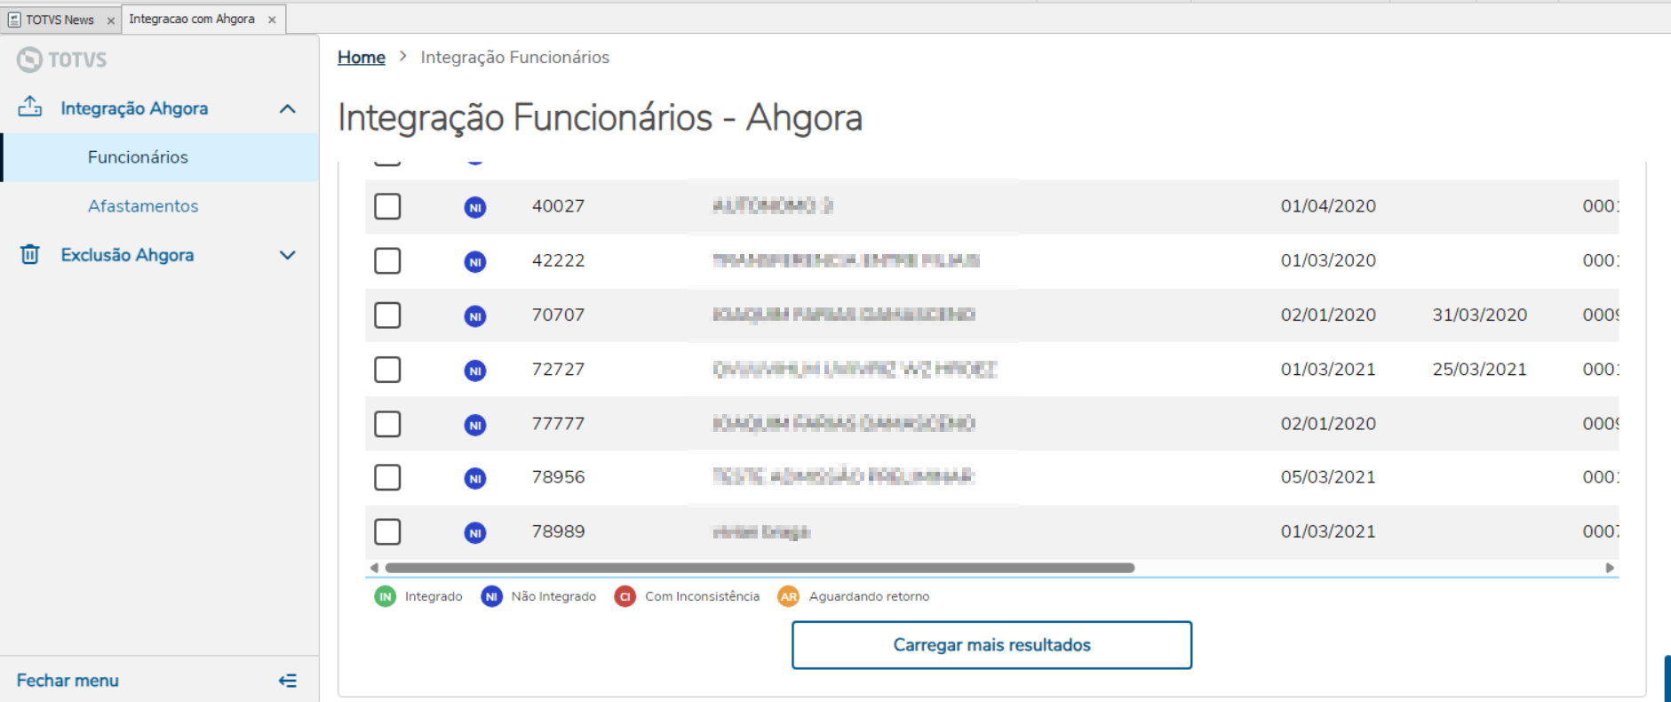Click the NI status badge for row 72727
The height and width of the screenshot is (702, 1671).
click(x=475, y=371)
